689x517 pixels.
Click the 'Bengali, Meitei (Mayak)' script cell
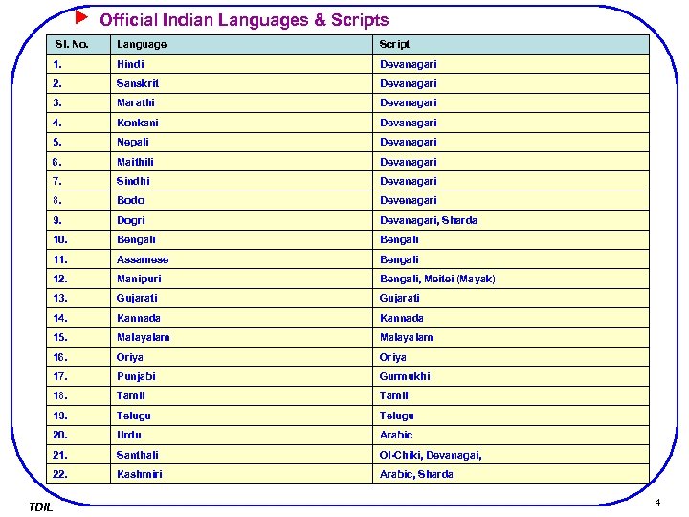point(511,279)
